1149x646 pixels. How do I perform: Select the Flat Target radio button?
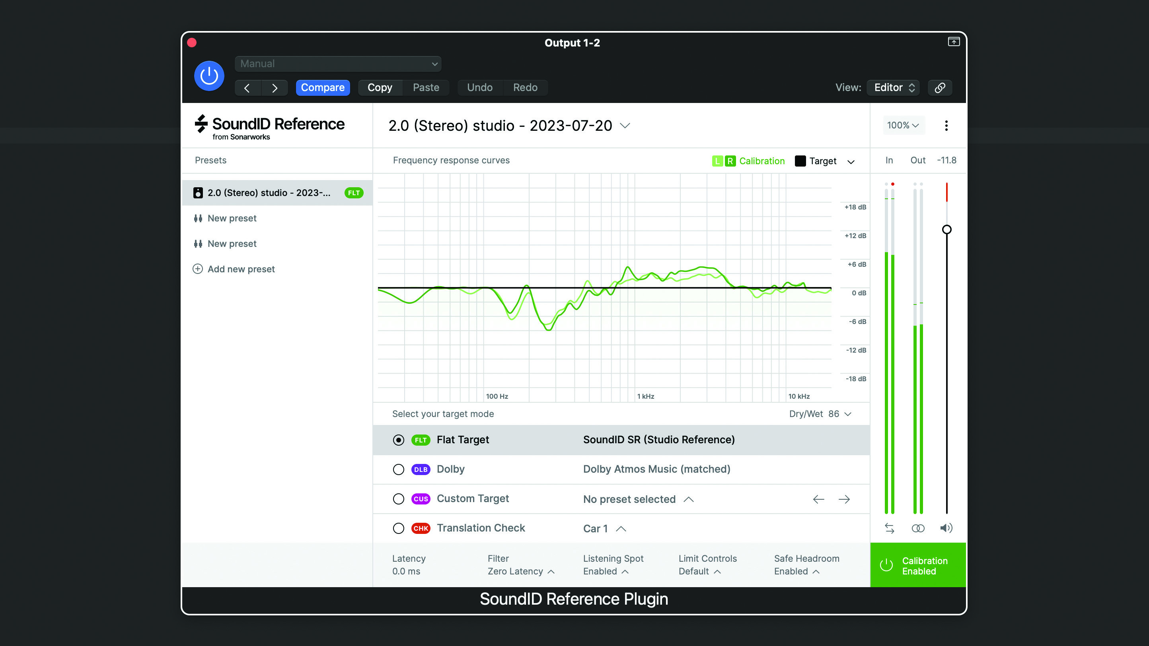(398, 440)
